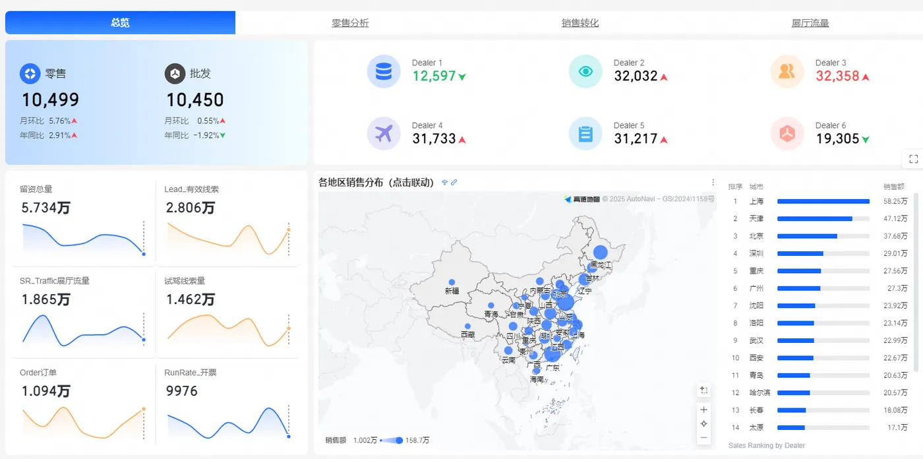The image size is (923, 459).
Task: Click Dealer 3 users icon
Action: point(787,71)
